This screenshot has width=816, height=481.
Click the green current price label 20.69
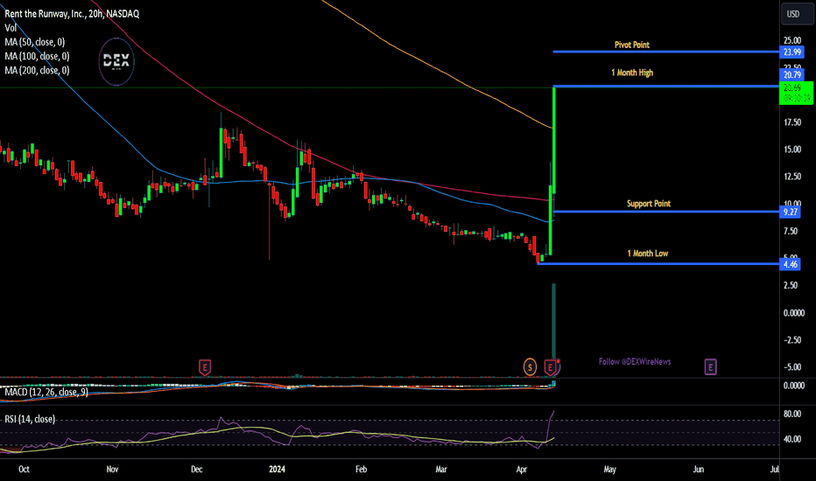[x=796, y=93]
